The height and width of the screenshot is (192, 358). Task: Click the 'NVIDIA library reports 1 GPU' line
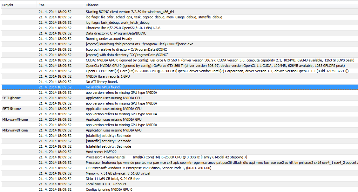[x=108, y=76]
